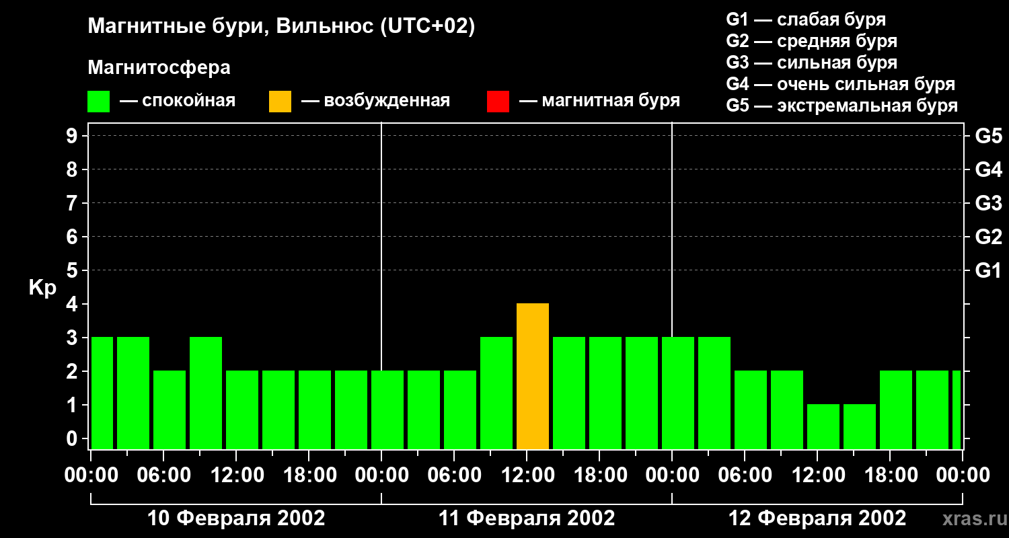Click the "06:00" time label above 10 Февраля
The width and height of the screenshot is (1009, 538).
click(163, 475)
